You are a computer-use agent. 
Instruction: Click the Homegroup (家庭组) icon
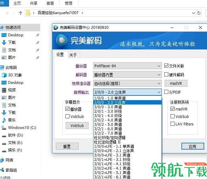tap(2, 170)
